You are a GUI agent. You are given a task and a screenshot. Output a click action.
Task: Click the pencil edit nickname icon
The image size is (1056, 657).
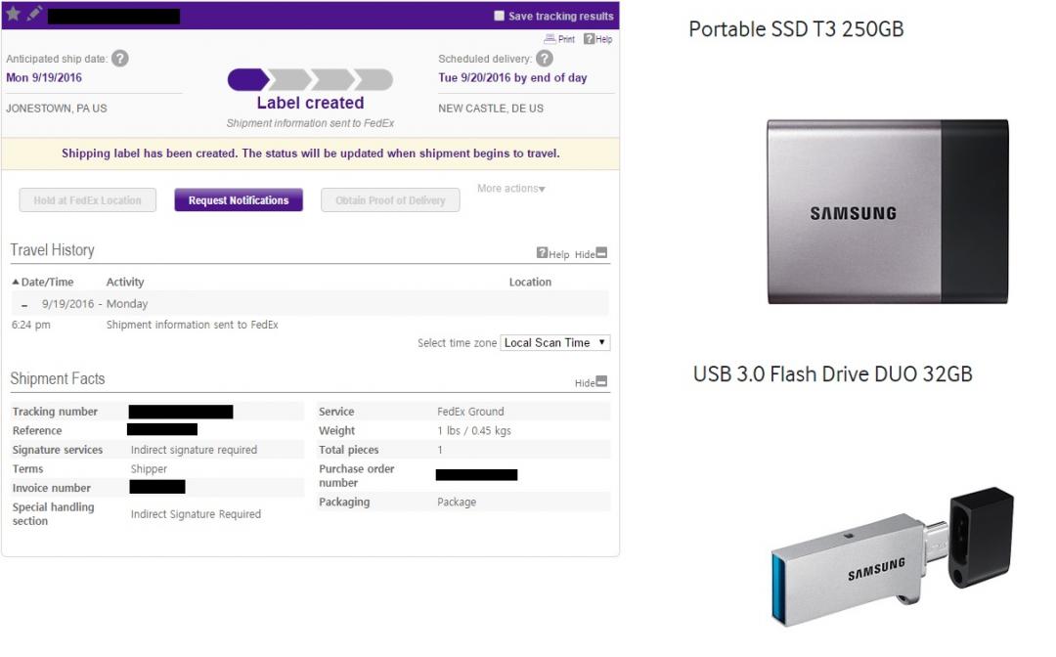(35, 14)
